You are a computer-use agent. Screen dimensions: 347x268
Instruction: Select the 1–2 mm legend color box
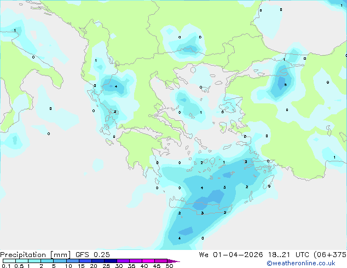pyautogui.click(x=34, y=261)
